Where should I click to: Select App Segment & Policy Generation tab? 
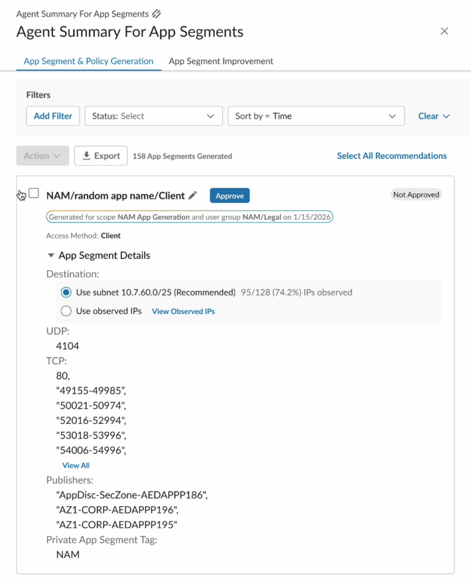(89, 61)
